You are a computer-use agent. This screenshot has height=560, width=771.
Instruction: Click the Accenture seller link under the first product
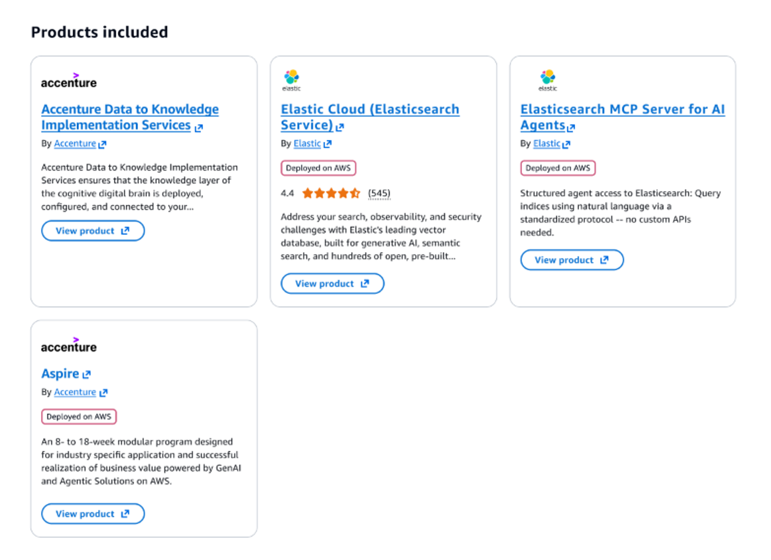[74, 144]
